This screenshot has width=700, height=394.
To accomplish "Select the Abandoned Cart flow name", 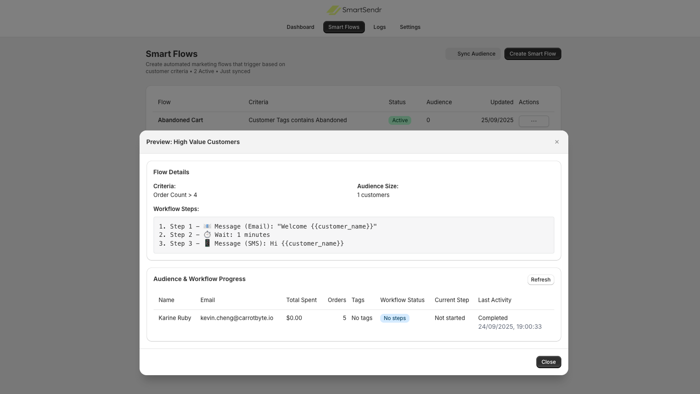I will 180,120.
